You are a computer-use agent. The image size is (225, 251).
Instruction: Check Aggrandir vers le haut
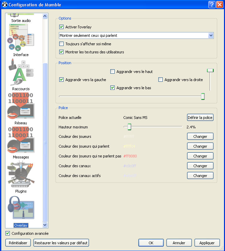click(x=112, y=71)
